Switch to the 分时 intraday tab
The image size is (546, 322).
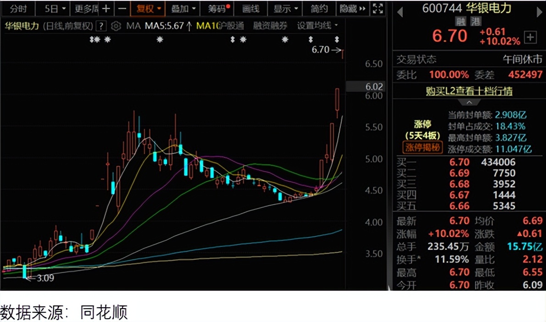[x=18, y=9]
